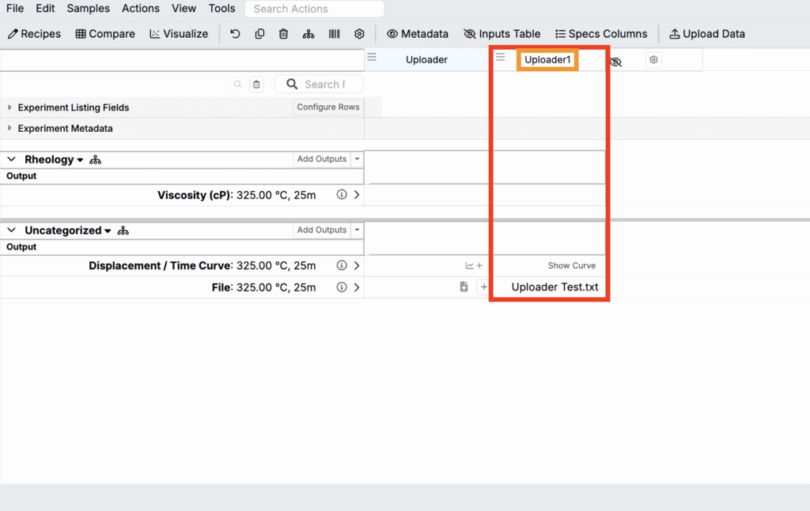Open the dropdown arrow beside Rheology Add Outputs
The width and height of the screenshot is (810, 511).
coord(357,160)
